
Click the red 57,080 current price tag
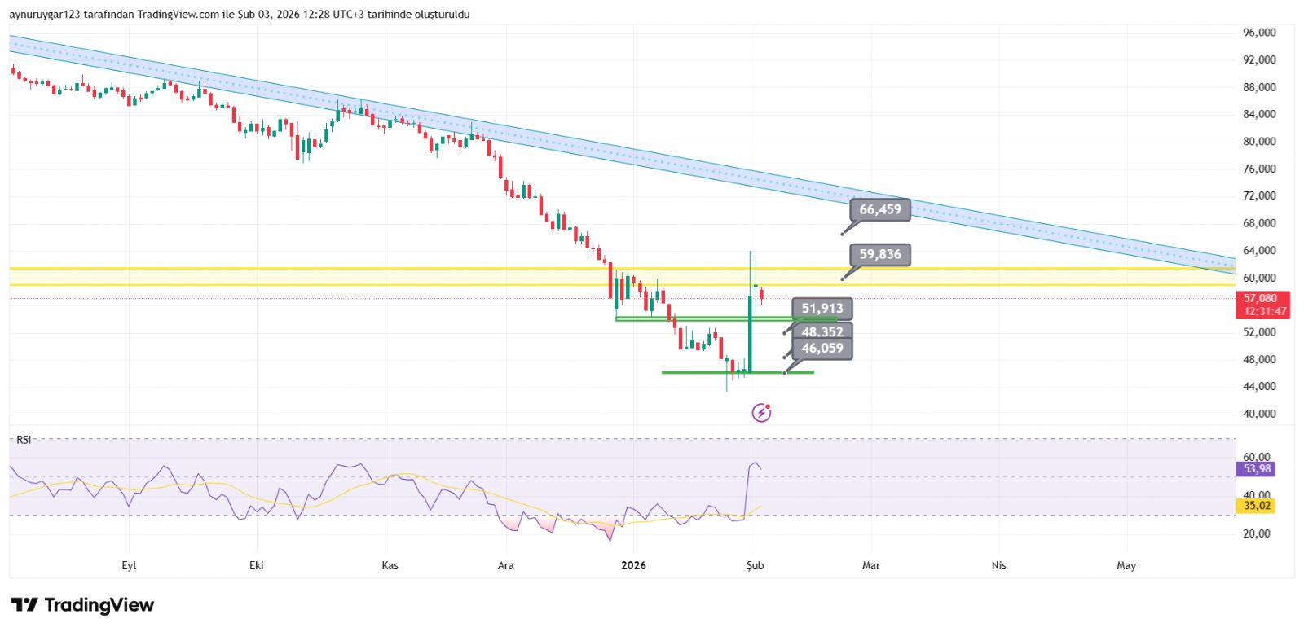(x=1264, y=305)
